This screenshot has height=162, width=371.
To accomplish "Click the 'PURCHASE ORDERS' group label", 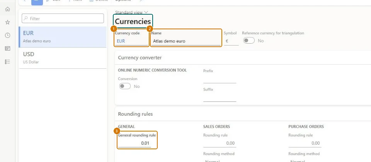I will (x=306, y=127).
